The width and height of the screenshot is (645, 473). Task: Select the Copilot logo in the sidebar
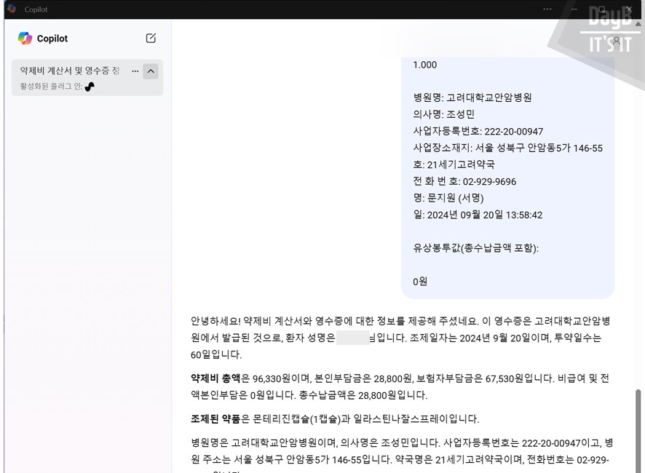pos(26,38)
